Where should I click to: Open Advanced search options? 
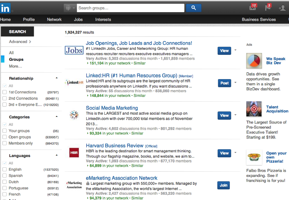point(20,42)
